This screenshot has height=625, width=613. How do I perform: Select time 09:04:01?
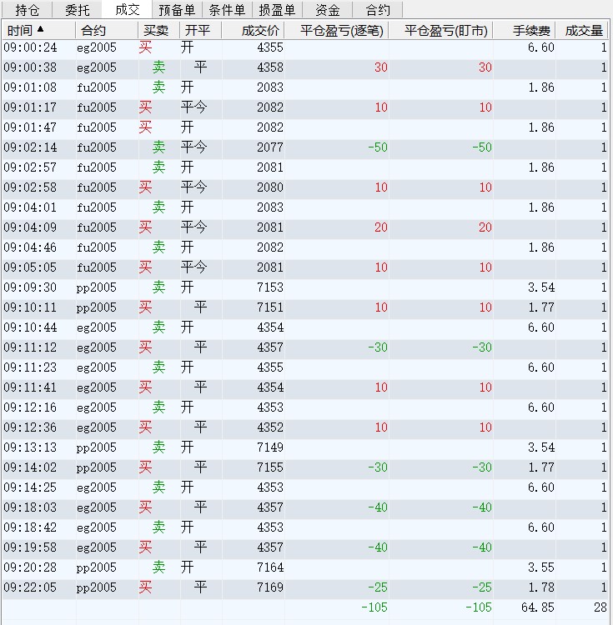coord(30,207)
